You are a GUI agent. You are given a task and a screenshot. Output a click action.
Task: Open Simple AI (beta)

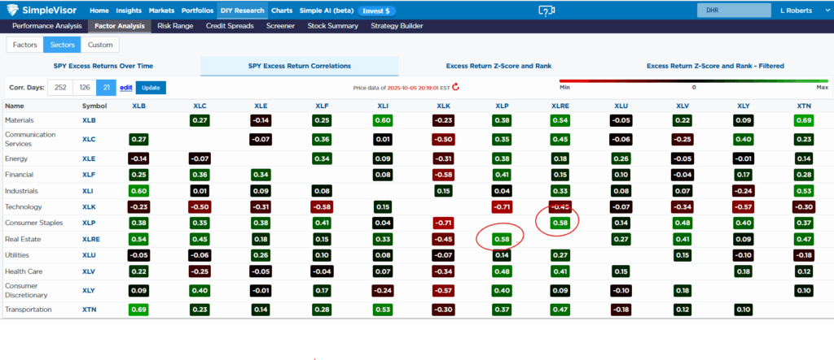click(x=325, y=11)
